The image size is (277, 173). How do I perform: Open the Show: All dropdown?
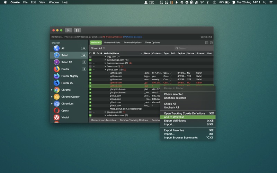98,48
